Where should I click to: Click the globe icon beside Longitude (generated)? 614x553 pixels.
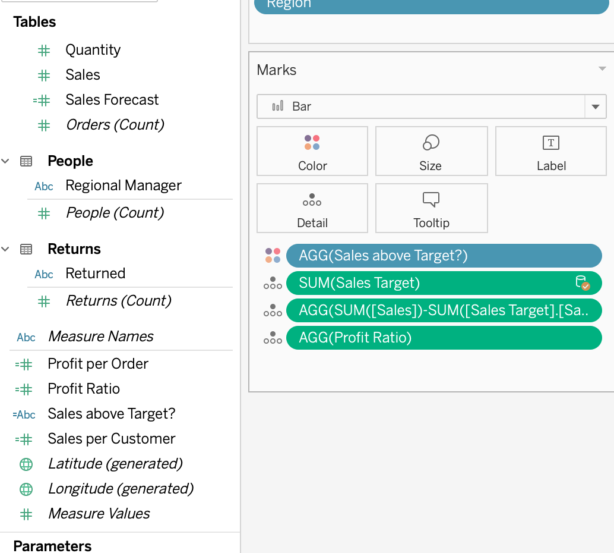click(26, 489)
